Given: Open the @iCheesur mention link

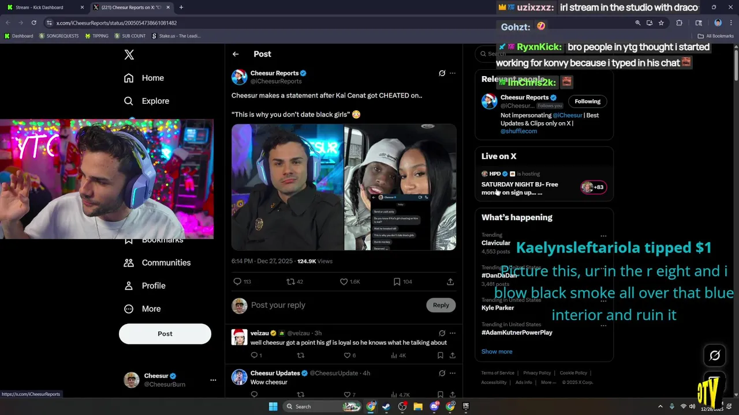Looking at the screenshot, I should pyautogui.click(x=568, y=115).
